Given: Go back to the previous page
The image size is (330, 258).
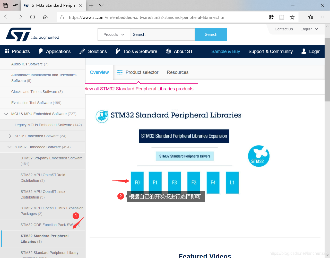Looking at the screenshot, I should click(x=7, y=17).
